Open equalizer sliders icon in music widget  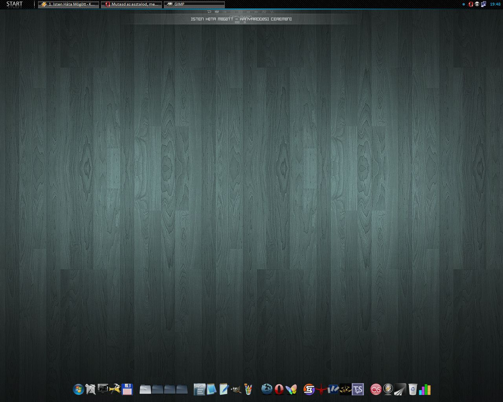click(x=217, y=12)
